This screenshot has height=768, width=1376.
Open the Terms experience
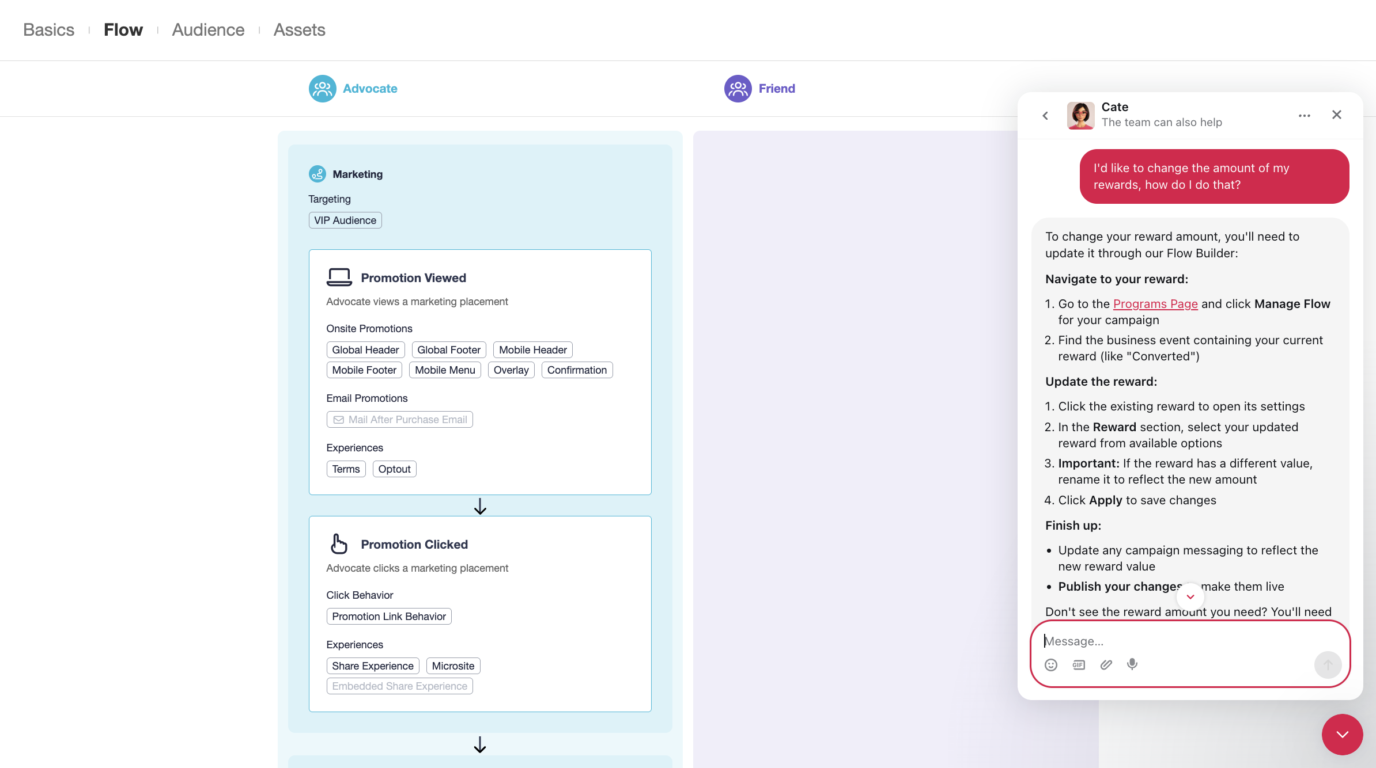[346, 469]
